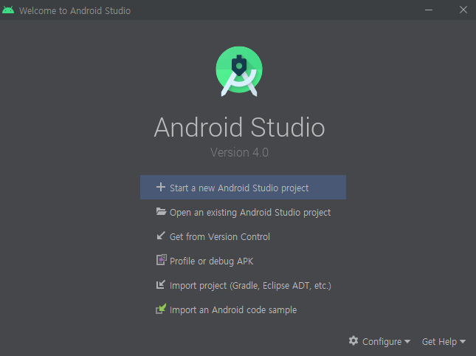Click the Profile or debug APK icon
The width and height of the screenshot is (476, 356).
coord(161,260)
